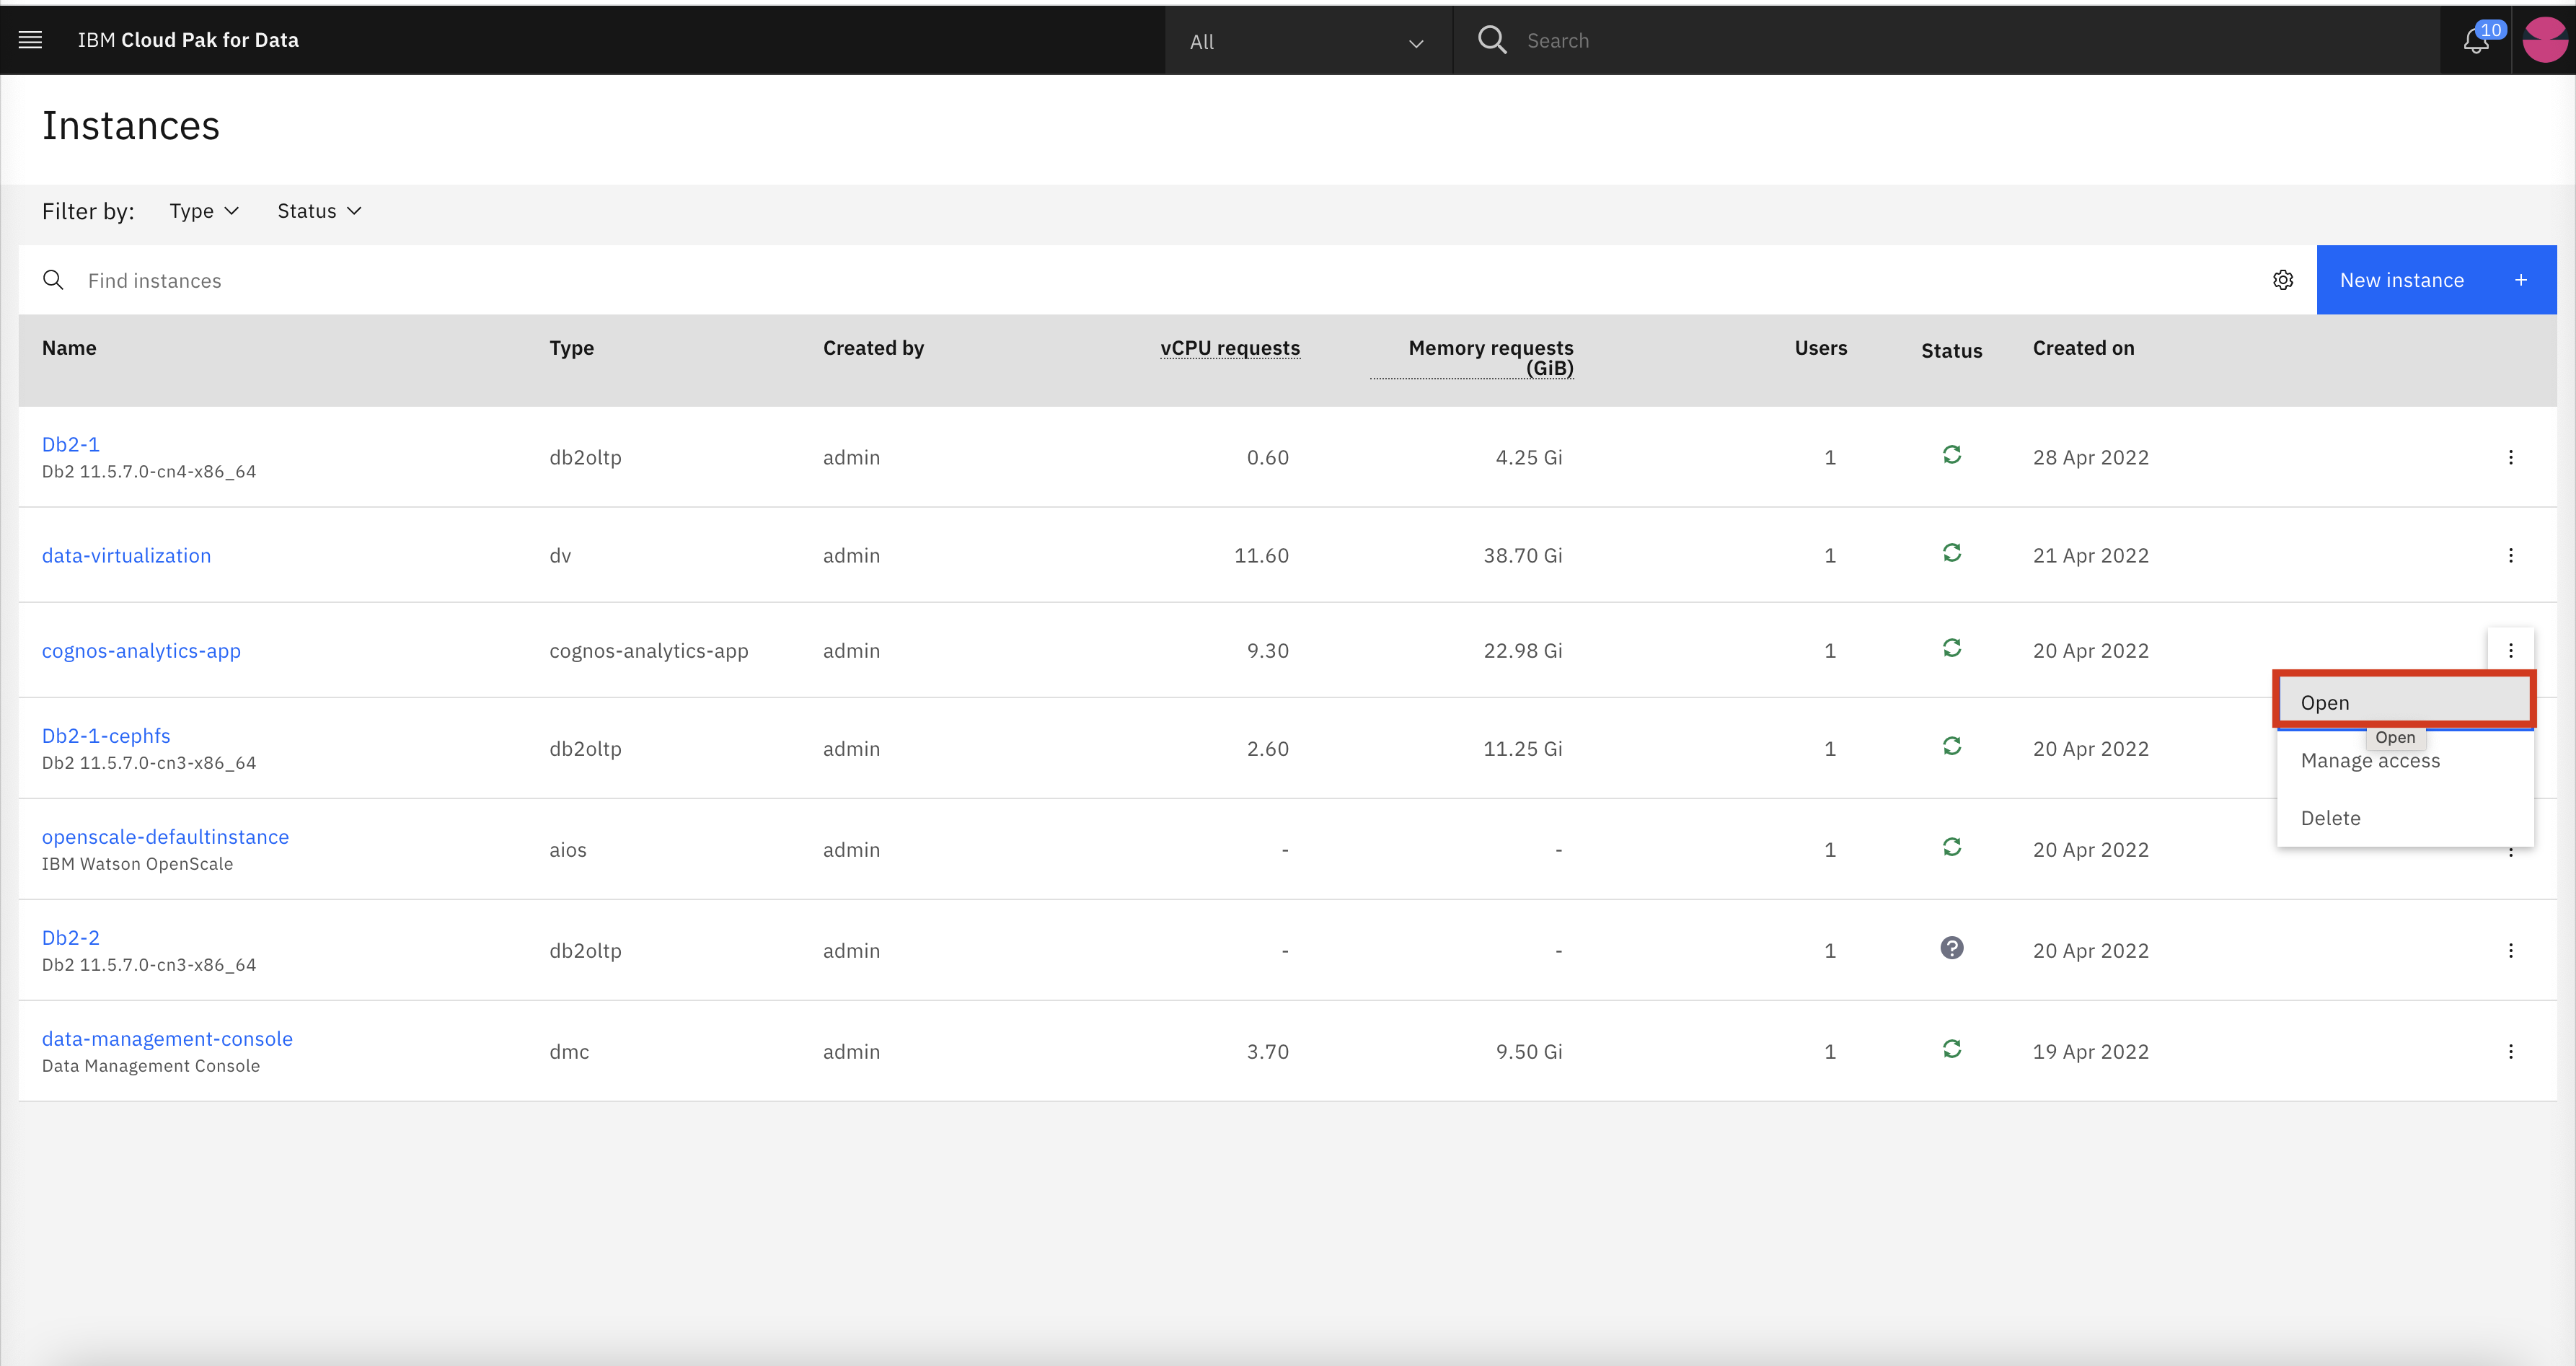This screenshot has width=2576, height=1366.
Task: Open the cognos-analytics-app instance link
Action: (x=141, y=650)
